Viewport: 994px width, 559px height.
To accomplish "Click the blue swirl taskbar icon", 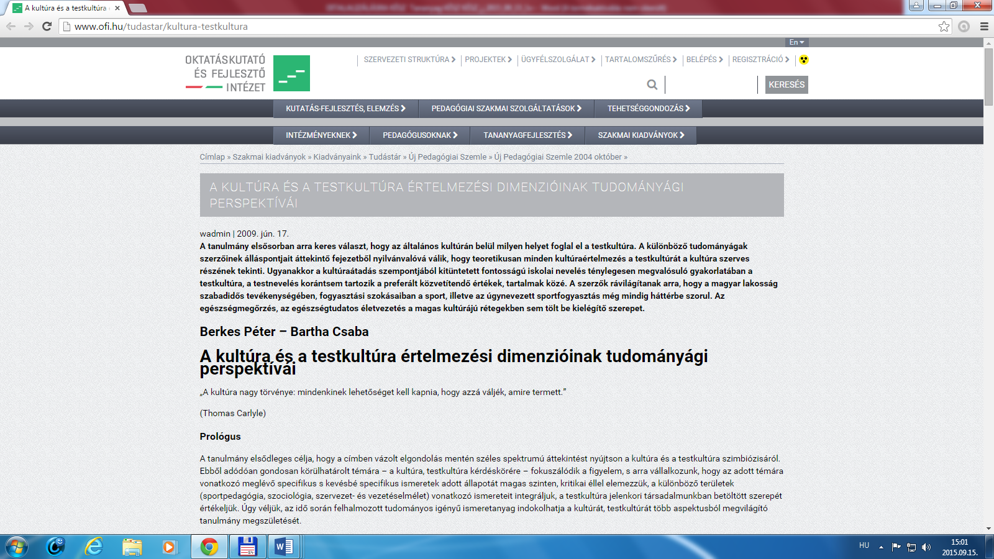I will pyautogui.click(x=55, y=547).
